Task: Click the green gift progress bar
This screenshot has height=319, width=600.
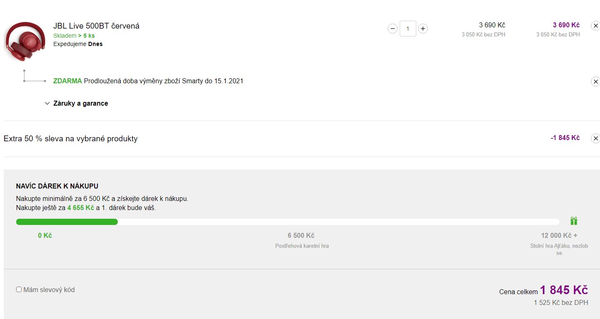Action: pos(288,222)
